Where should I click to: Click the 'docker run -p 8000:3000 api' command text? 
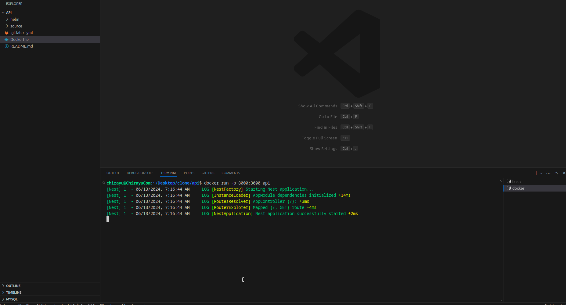point(237,183)
